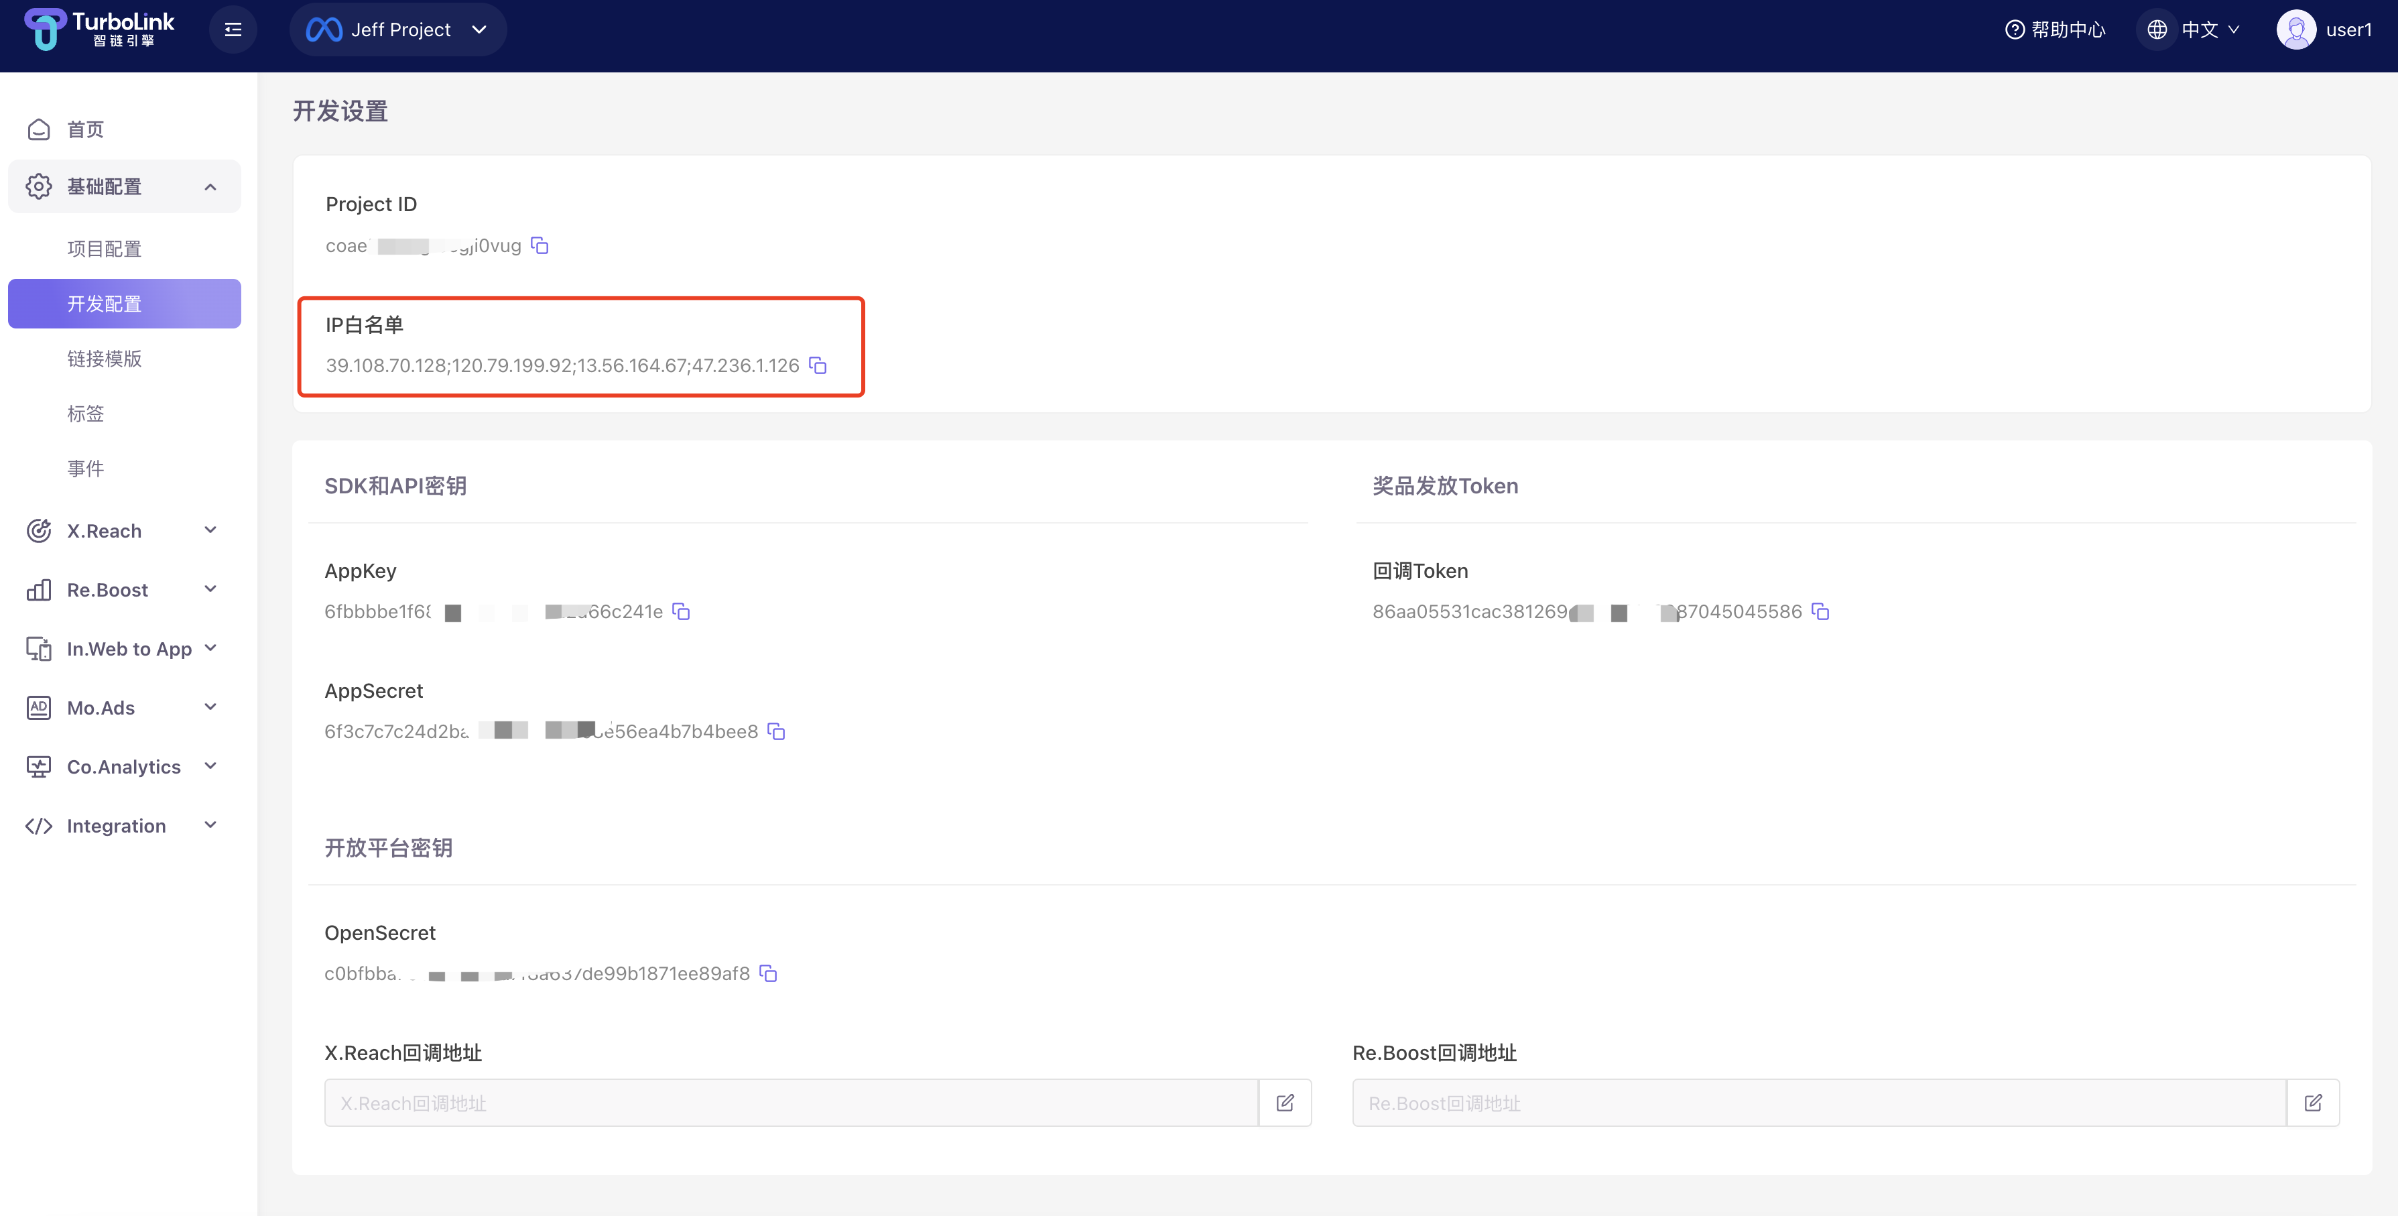Copy the Project ID value

(540, 246)
